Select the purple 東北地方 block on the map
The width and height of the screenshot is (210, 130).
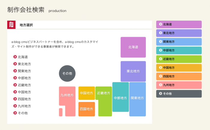click(x=133, y=71)
